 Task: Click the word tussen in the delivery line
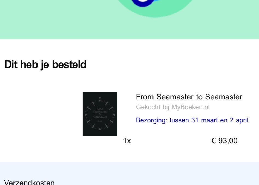pos(179,120)
